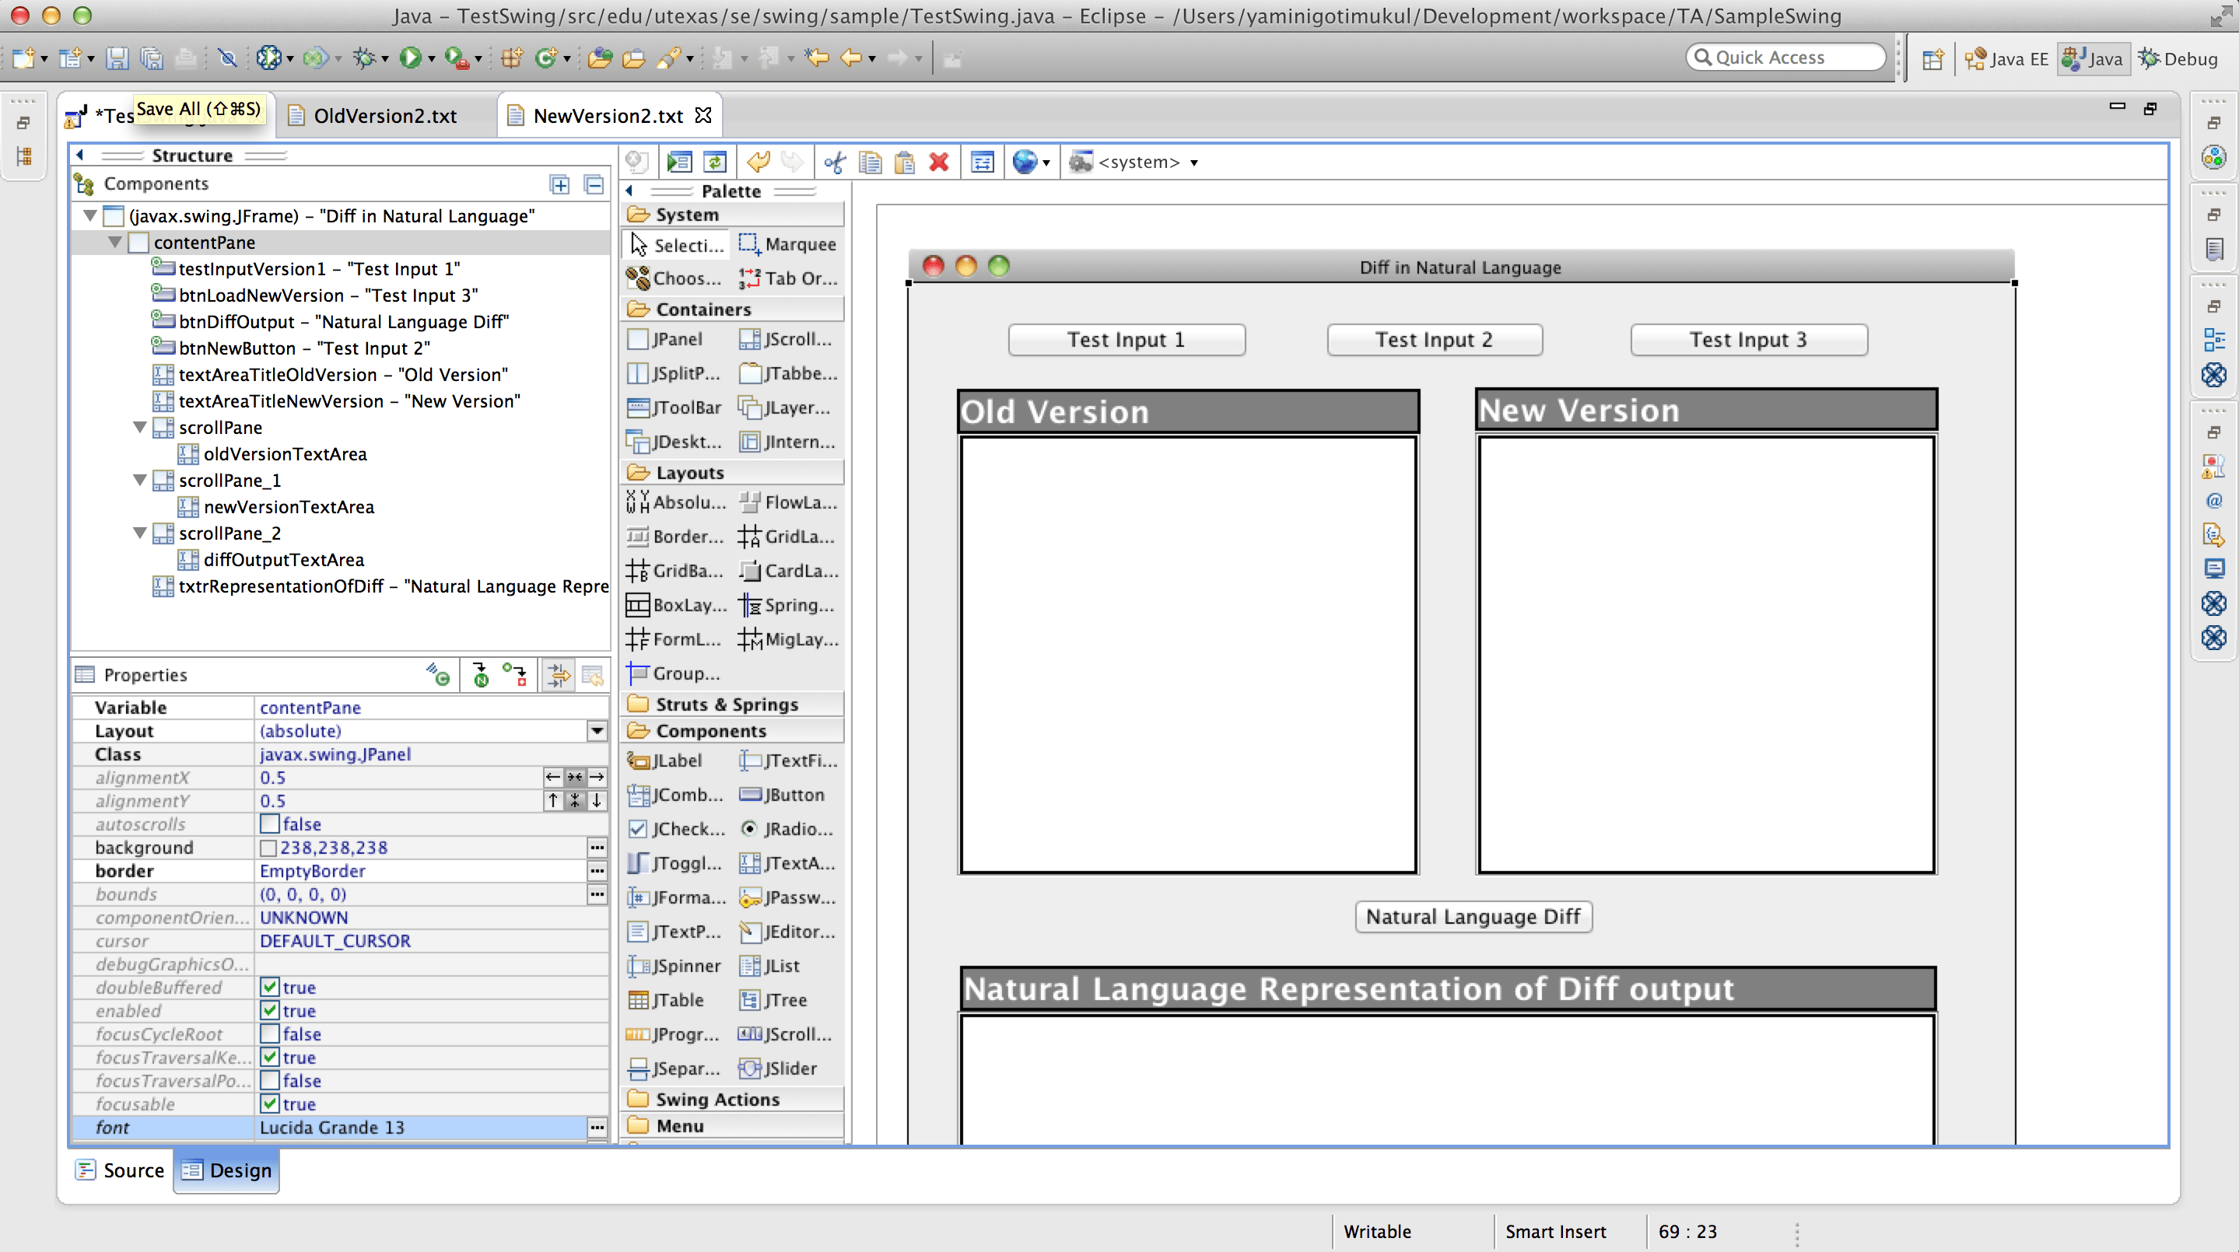Viewport: 2239px width, 1252px height.
Task: Click the Run button in main toolbar
Action: tap(408, 58)
